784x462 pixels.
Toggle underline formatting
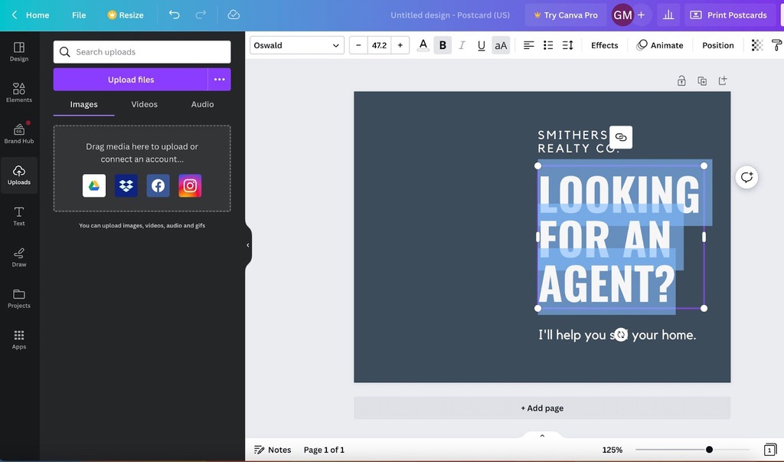tap(481, 45)
